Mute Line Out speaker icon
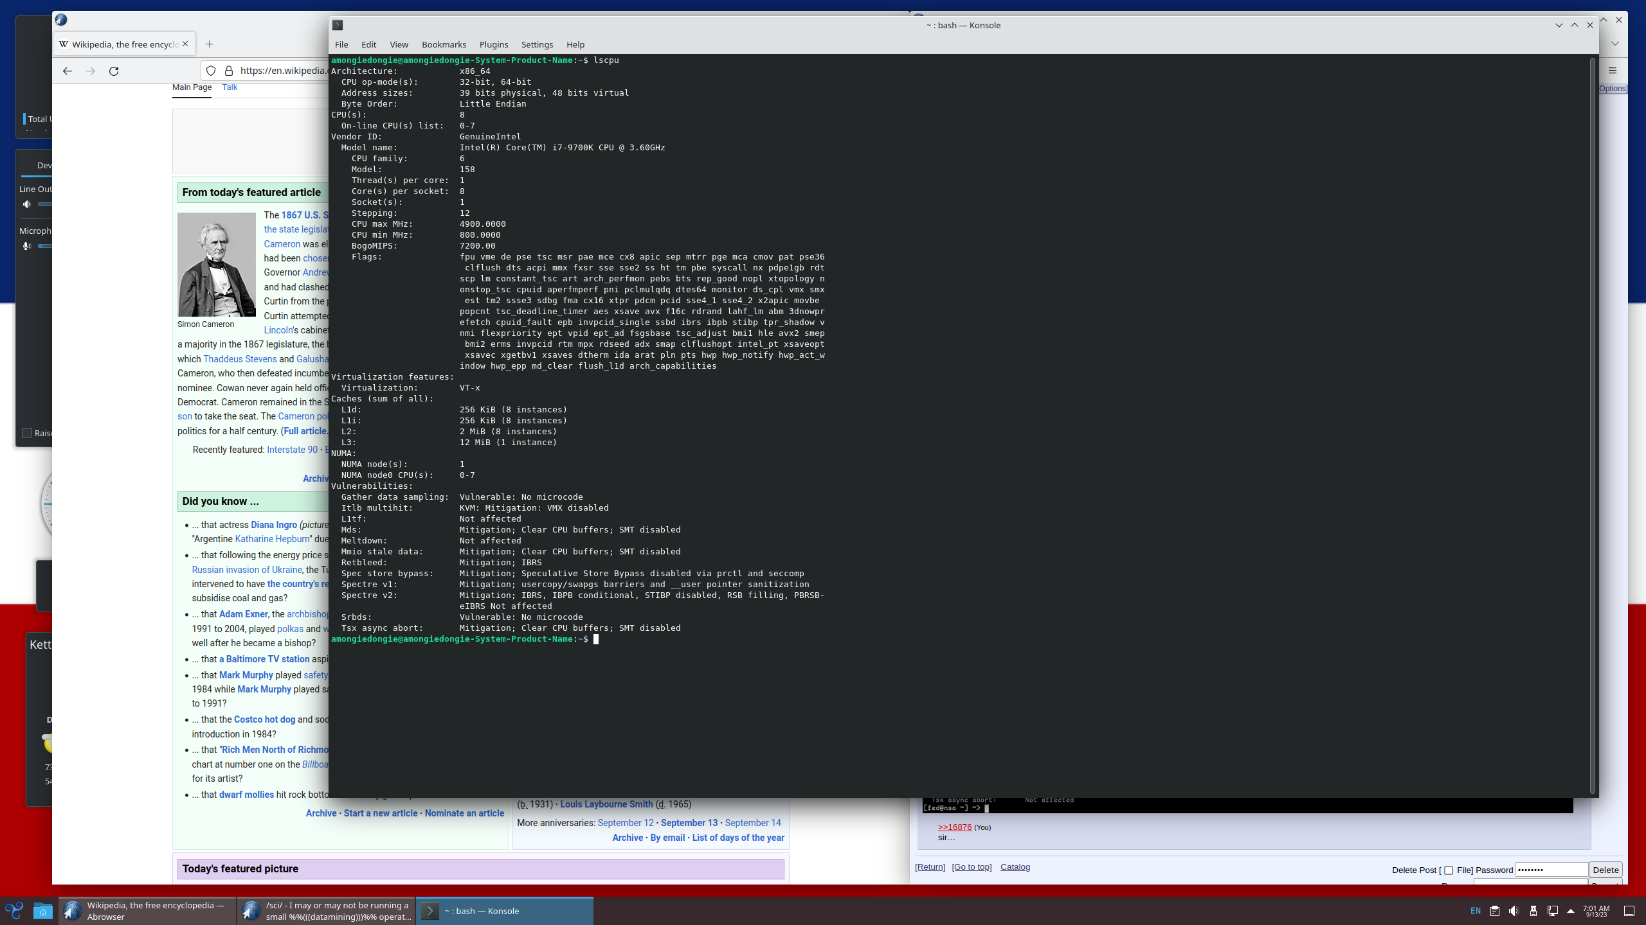This screenshot has height=925, width=1646. coord(26,204)
